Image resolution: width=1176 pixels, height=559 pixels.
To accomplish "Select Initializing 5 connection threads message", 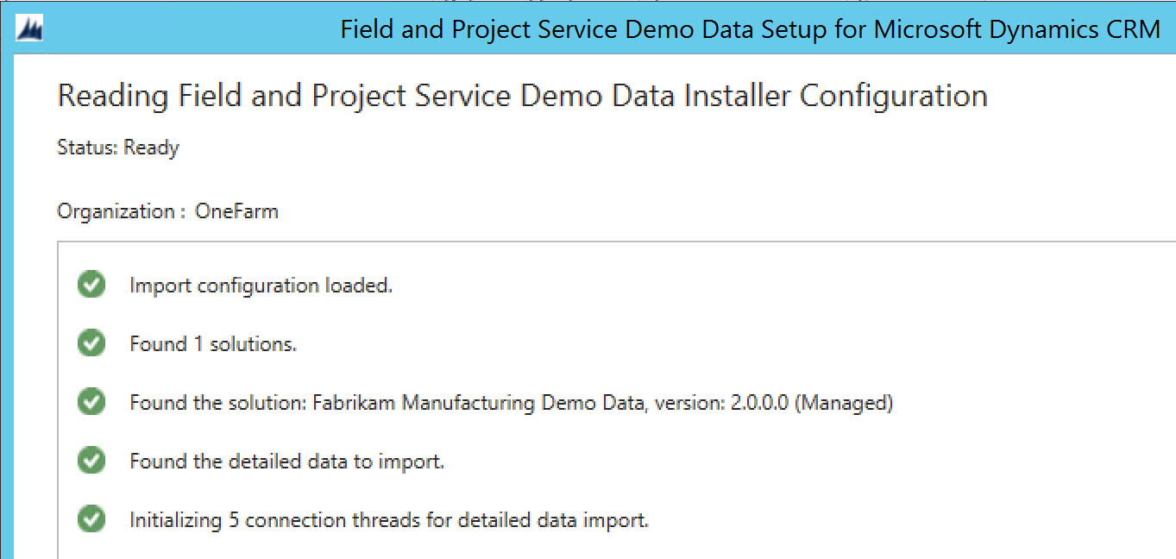I will point(388,520).
